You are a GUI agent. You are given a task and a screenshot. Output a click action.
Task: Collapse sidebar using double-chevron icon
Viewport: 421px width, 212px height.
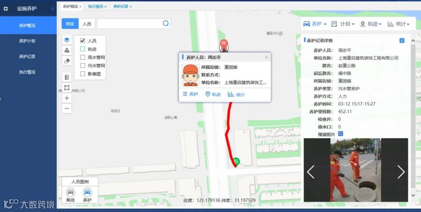tap(52, 9)
